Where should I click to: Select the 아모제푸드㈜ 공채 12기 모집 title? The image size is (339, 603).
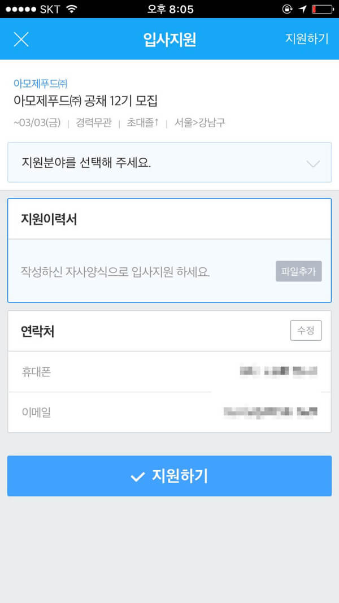[86, 101]
